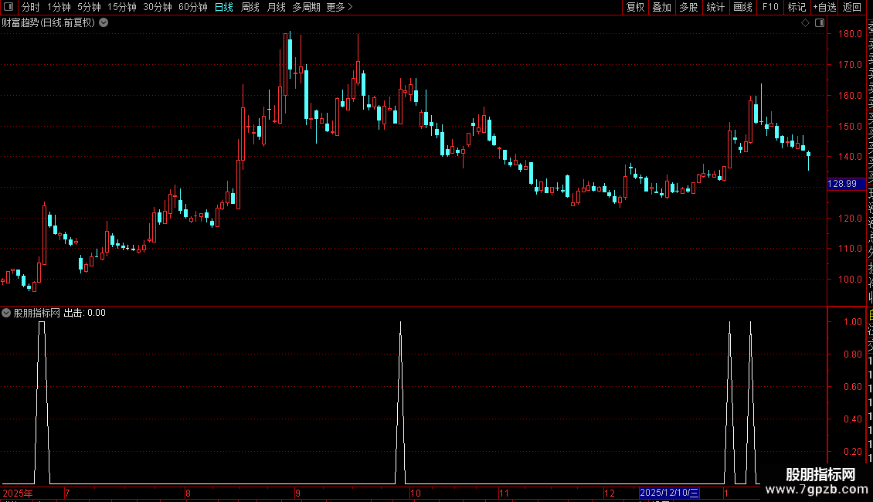
Task: Add stock with +自选 button
Action: click(824, 7)
